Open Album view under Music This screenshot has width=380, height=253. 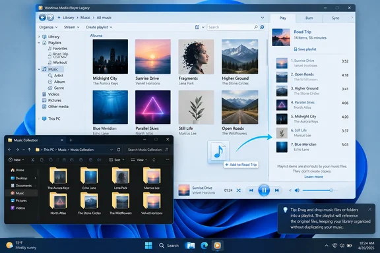(x=57, y=82)
